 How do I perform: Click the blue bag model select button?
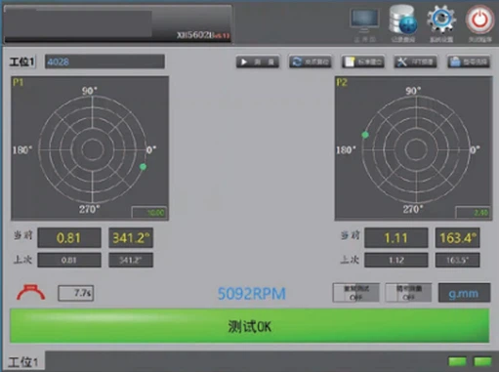469,62
